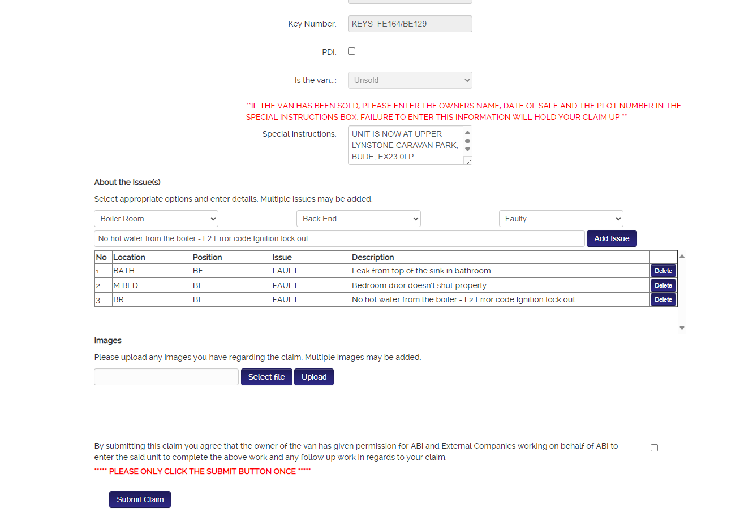Click the Add Issue button
Viewport: 740px width, 517px height.
612,238
